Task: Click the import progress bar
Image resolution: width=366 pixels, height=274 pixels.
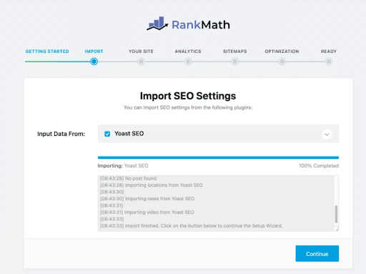Action: click(x=218, y=157)
